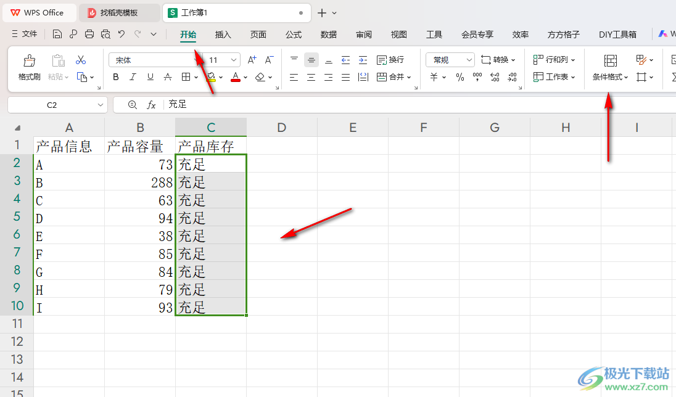Viewport: 676px width, 397px height.
Task: Click the increase decimal places icon
Action: tap(495, 77)
